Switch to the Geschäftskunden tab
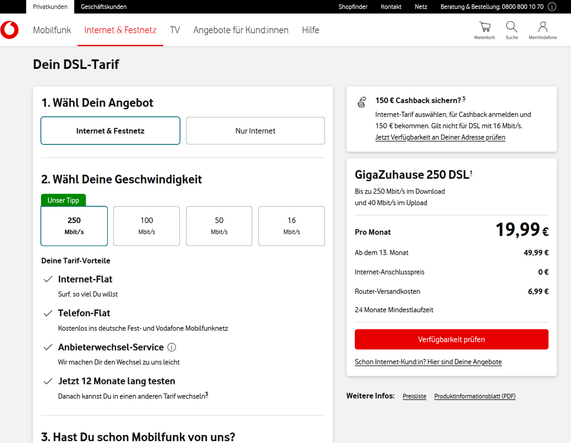Viewport: 571px width, 443px height. point(104,7)
